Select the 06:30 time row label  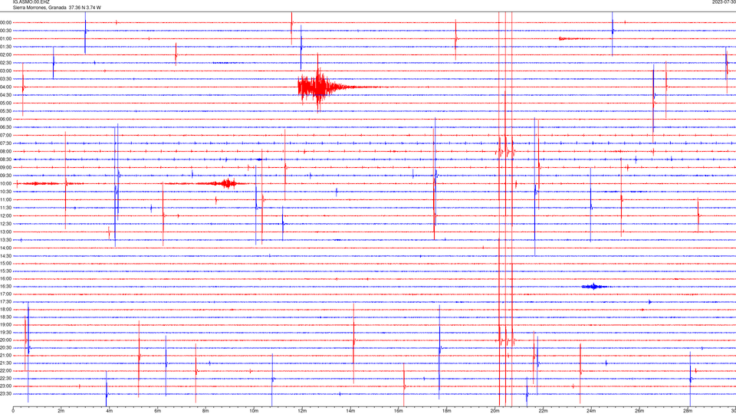click(6, 127)
